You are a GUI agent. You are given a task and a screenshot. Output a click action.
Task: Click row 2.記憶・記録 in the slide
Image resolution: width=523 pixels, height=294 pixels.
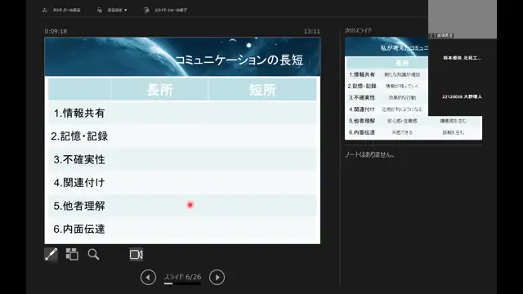pyautogui.click(x=182, y=136)
